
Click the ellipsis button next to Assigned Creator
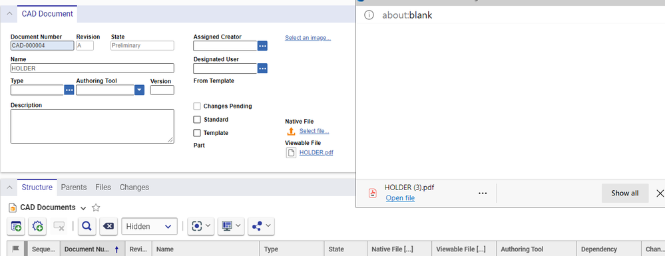[x=262, y=46]
